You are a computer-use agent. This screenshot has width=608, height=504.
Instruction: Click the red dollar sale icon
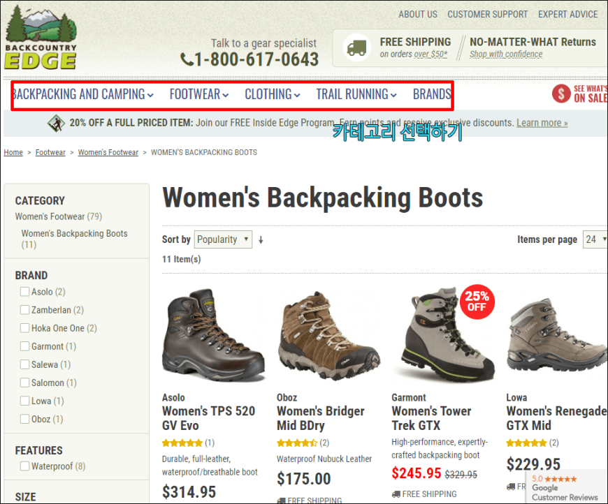[561, 94]
